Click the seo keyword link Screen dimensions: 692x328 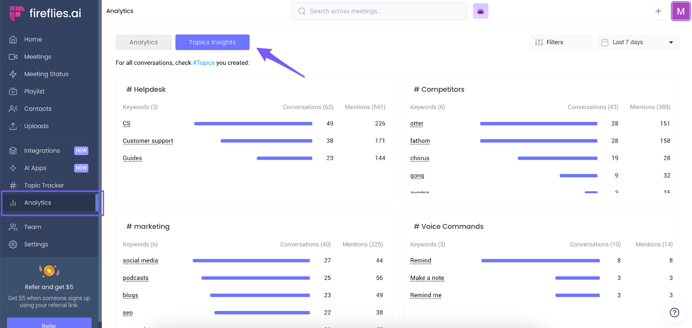click(128, 312)
